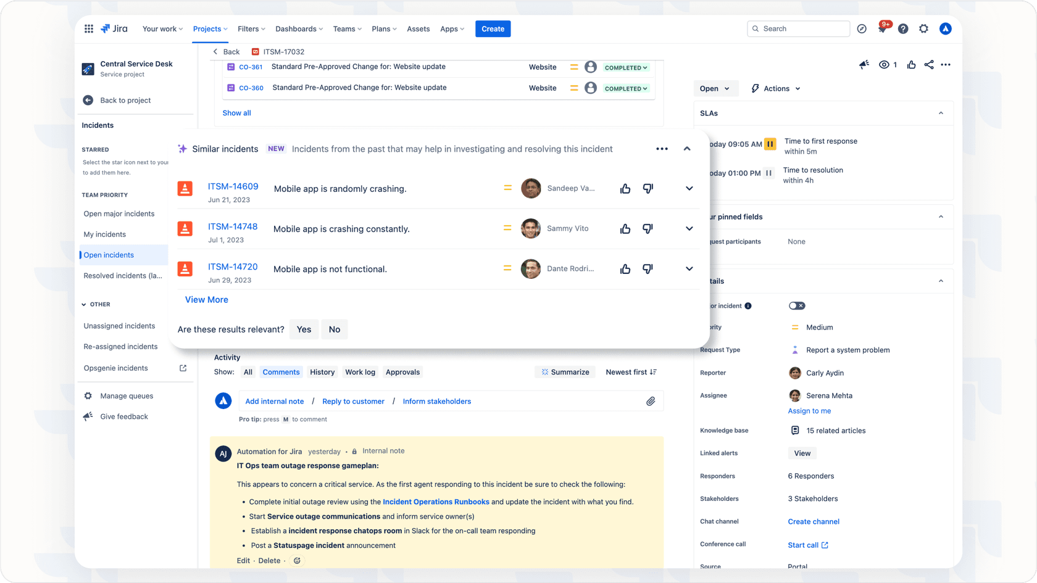Share the incident using the share icon

tap(929, 64)
